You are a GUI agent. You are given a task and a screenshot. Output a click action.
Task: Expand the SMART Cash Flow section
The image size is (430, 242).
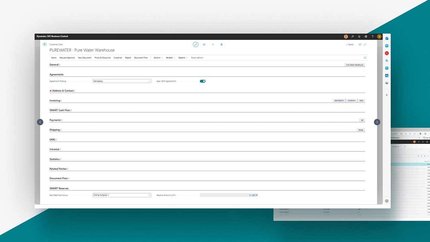click(x=61, y=110)
